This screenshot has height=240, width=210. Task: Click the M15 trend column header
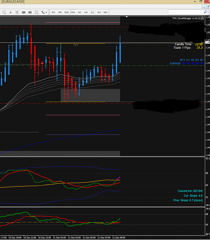pos(182,60)
